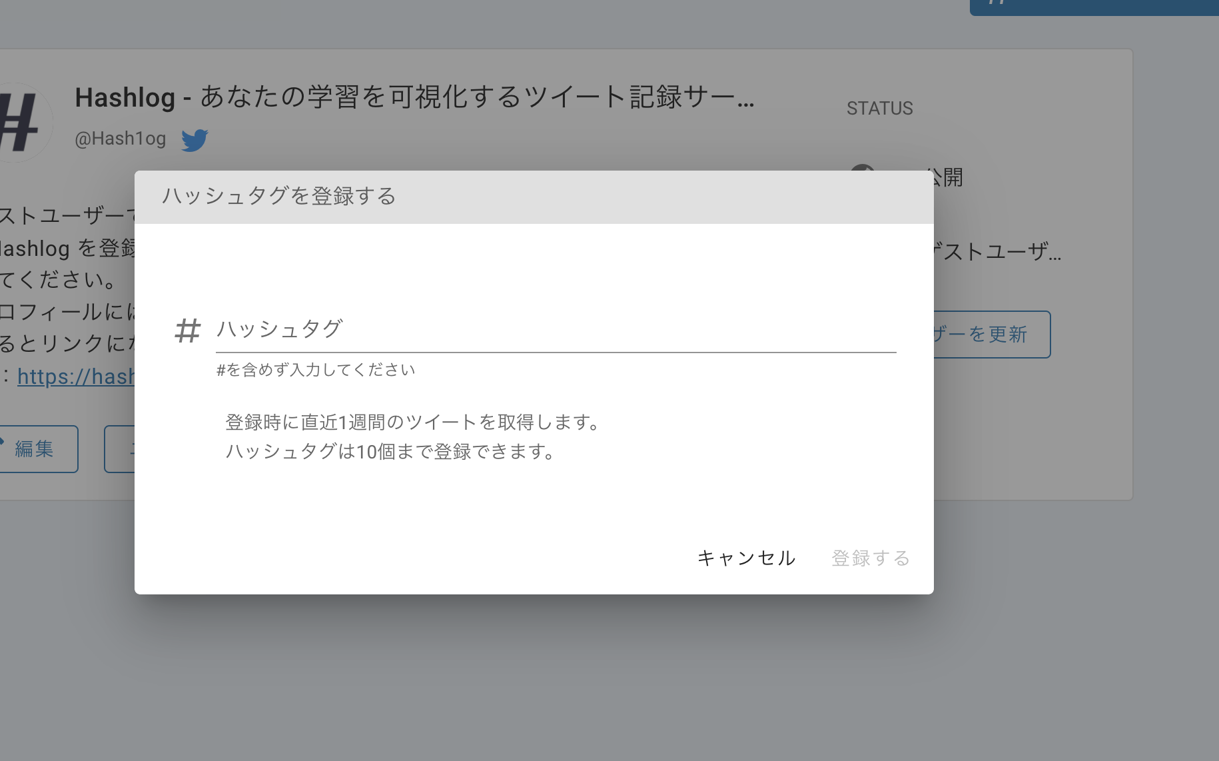Click the Hashlog profile avatar logo
This screenshot has height=761, width=1219.
click(x=23, y=122)
